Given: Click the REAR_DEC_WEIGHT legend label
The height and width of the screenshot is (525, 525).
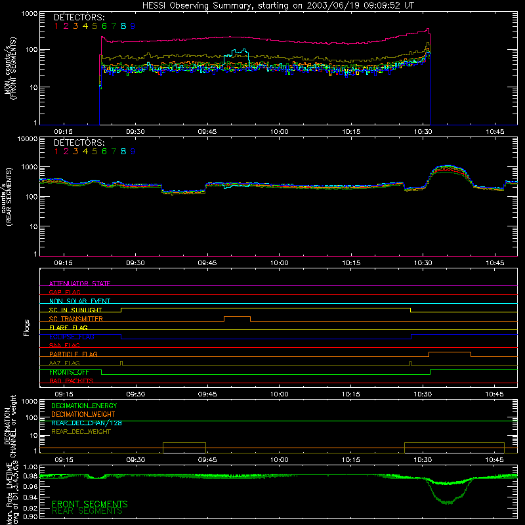Looking at the screenshot, I should click(x=81, y=432).
